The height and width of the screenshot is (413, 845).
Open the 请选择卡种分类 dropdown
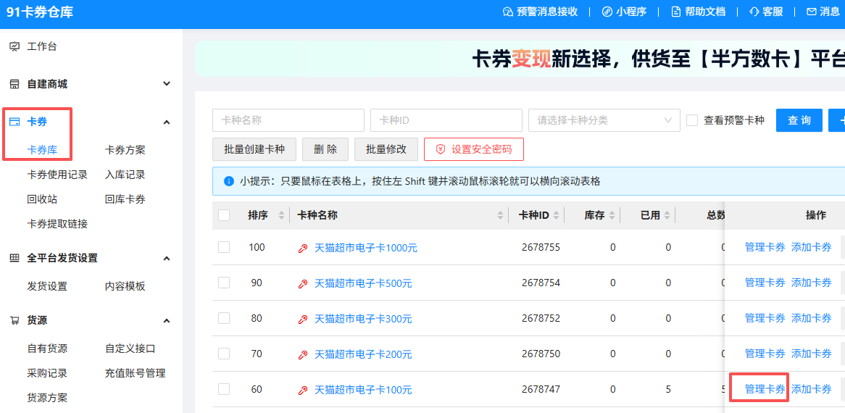604,120
